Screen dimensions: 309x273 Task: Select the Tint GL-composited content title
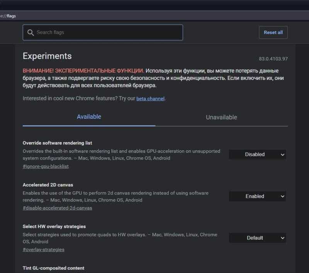click(53, 268)
